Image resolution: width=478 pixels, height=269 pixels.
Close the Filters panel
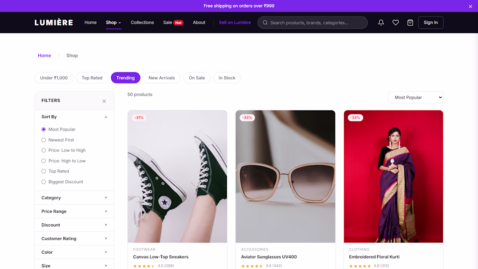pyautogui.click(x=104, y=101)
